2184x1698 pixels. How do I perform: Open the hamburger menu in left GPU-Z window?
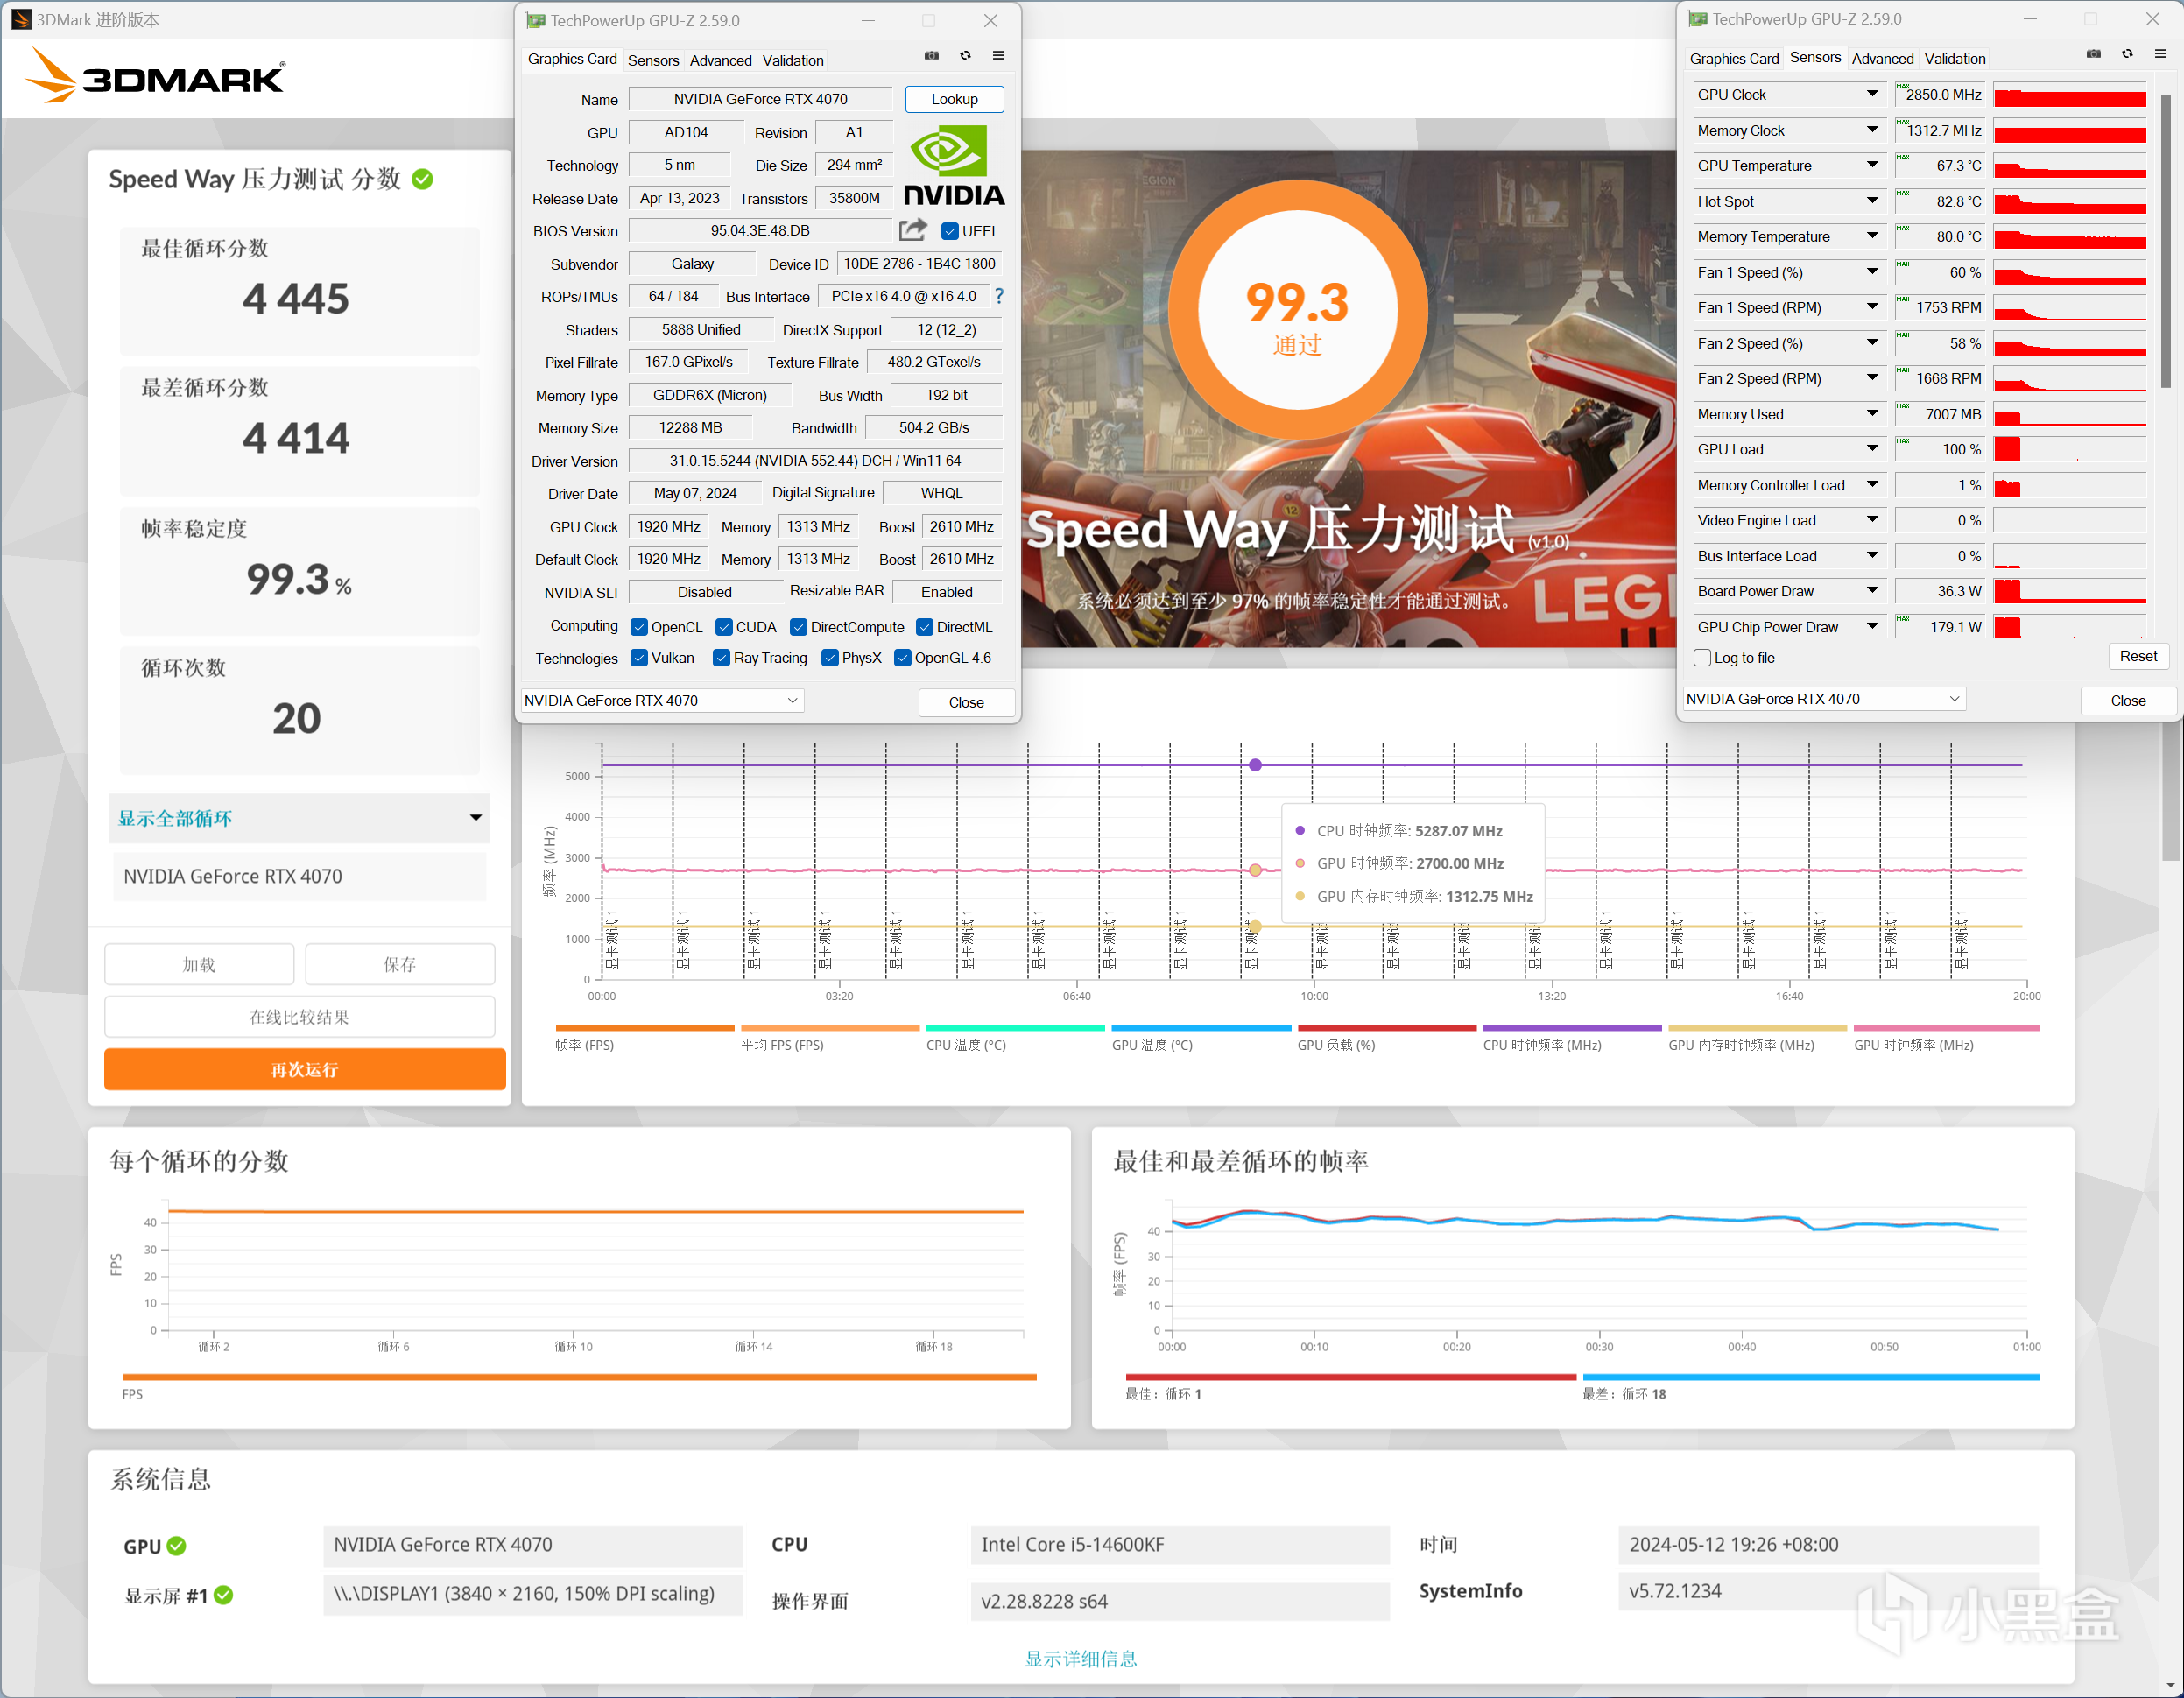(x=998, y=56)
